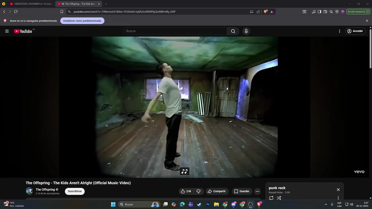The height and width of the screenshot is (209, 372).
Task: Open punk rock playlist options three dots
Action: tap(338, 198)
